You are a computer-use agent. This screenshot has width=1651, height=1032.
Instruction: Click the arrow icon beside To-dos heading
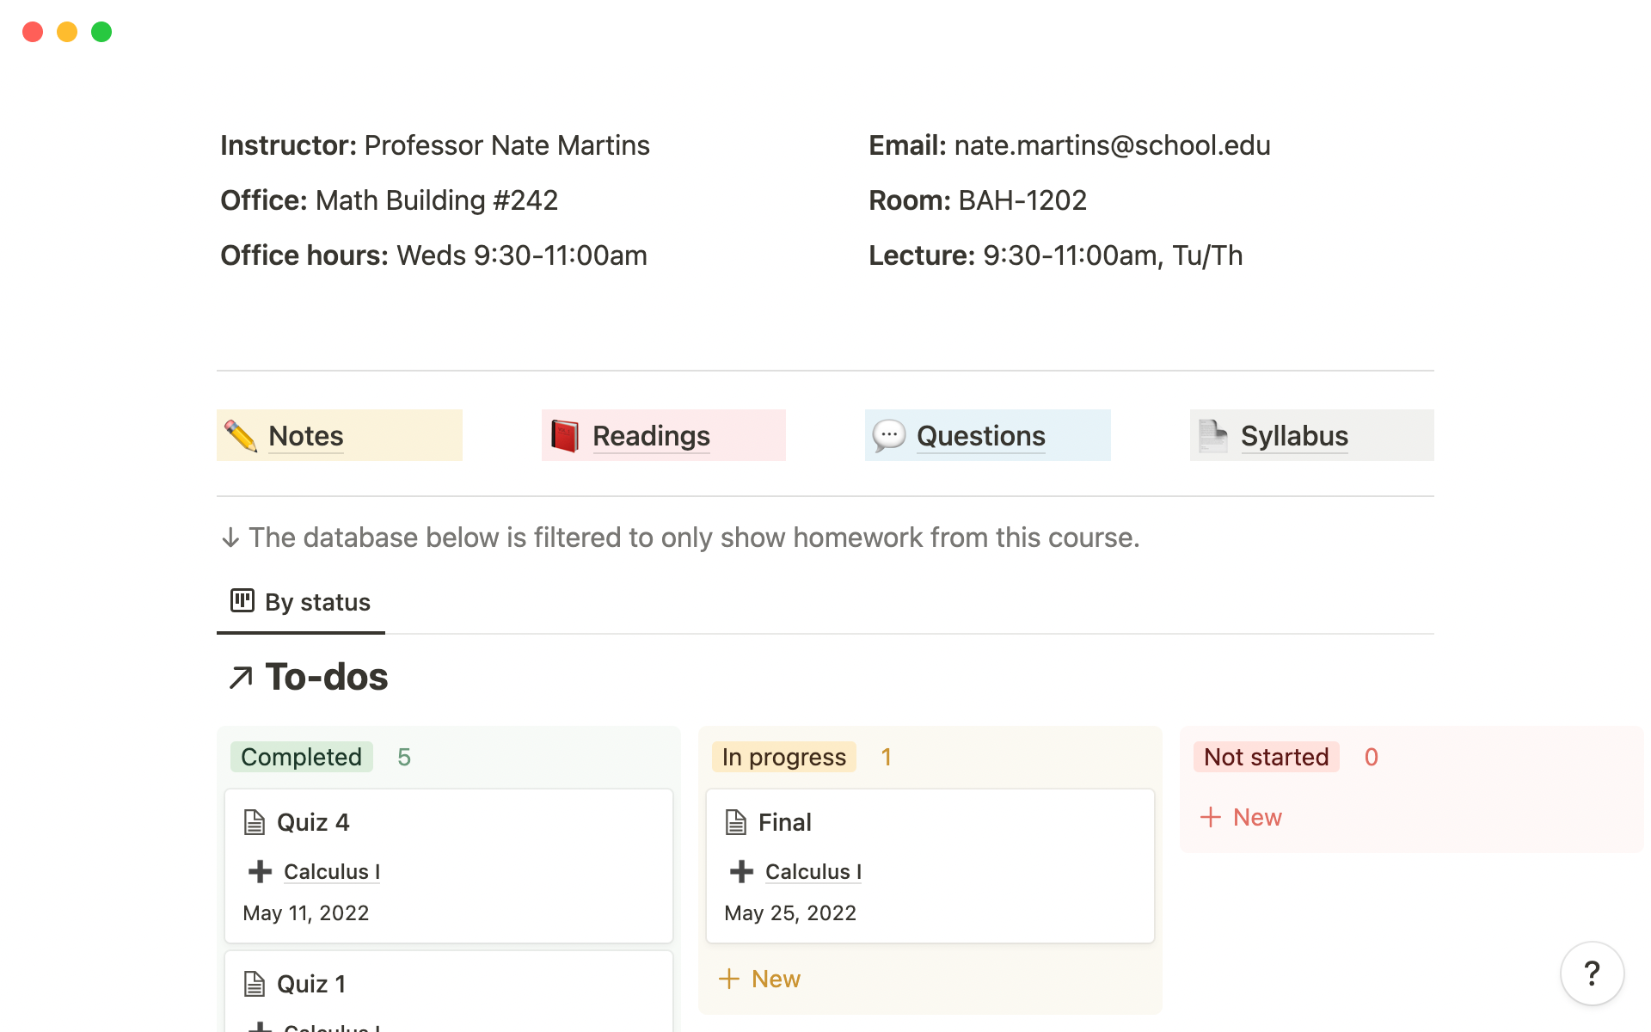point(241,678)
